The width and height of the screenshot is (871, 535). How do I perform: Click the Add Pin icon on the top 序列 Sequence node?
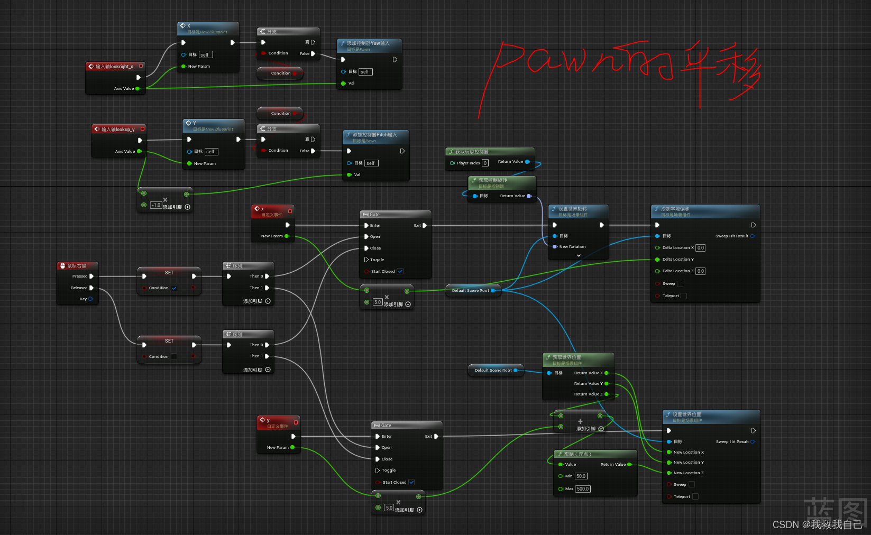tap(268, 301)
